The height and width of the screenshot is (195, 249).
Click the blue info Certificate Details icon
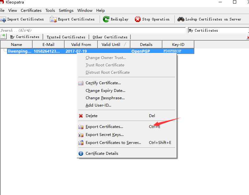point(81,154)
